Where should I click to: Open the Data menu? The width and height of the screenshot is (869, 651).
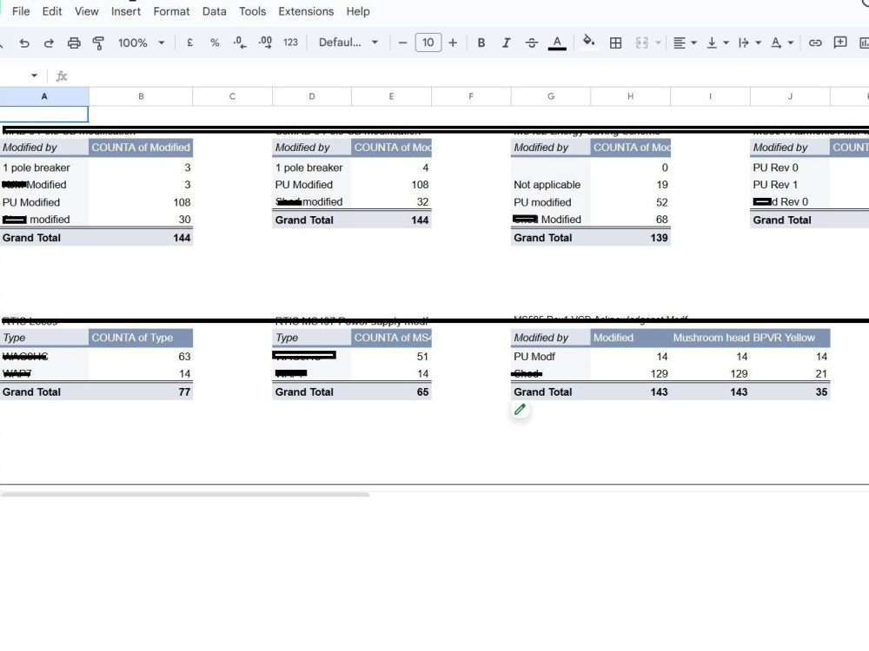point(214,11)
